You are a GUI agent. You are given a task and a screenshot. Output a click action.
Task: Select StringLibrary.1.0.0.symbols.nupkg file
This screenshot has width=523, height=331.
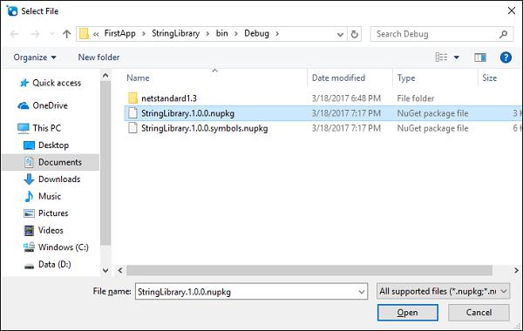204,128
